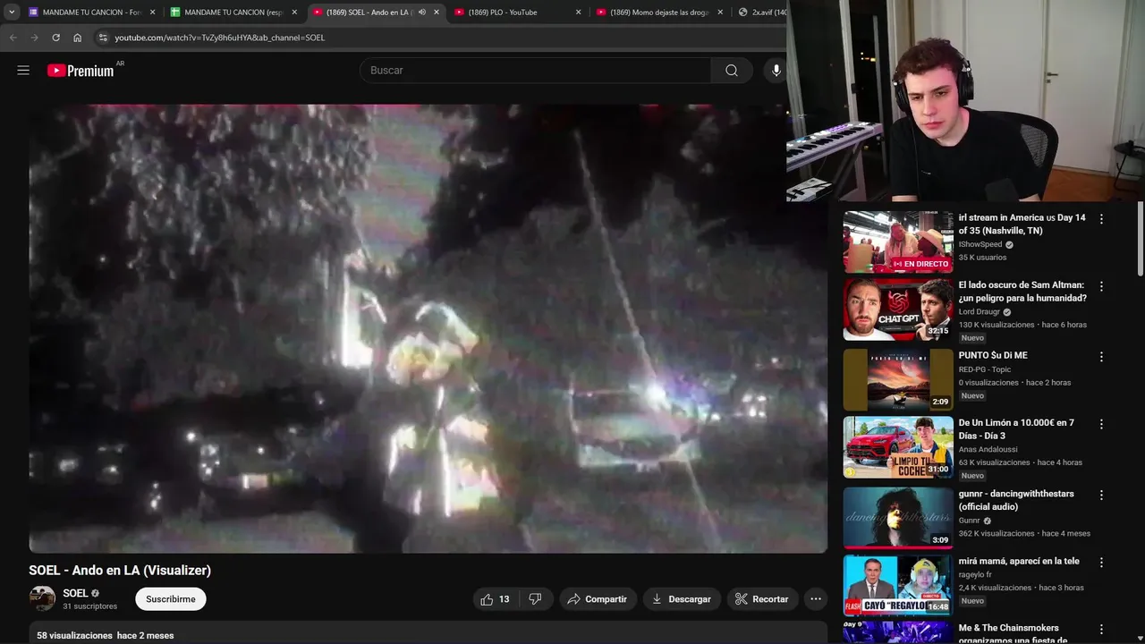Close the Momo dejaste las drogas tab

(x=720, y=13)
